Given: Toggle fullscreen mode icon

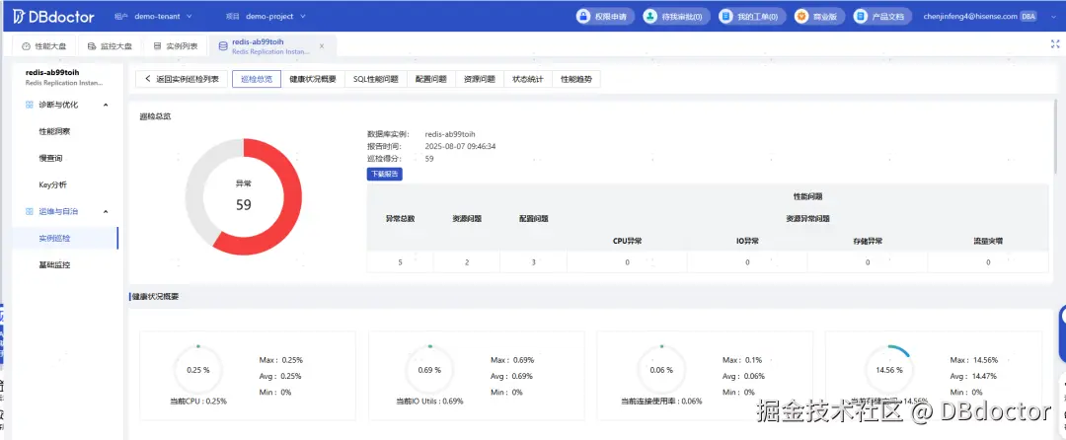Looking at the screenshot, I should click(1054, 44).
